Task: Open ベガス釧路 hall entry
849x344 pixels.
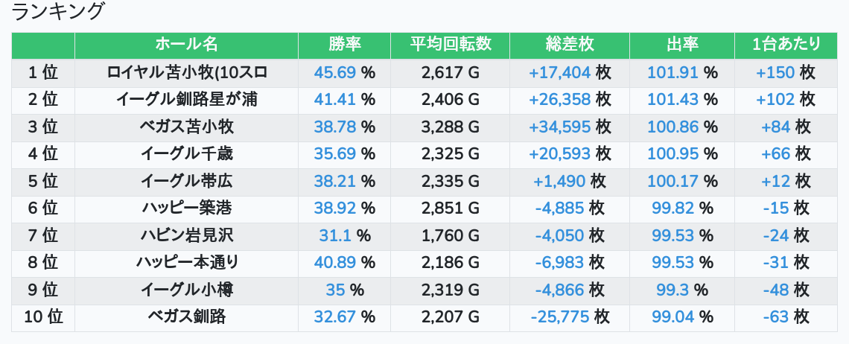Action: (186, 317)
